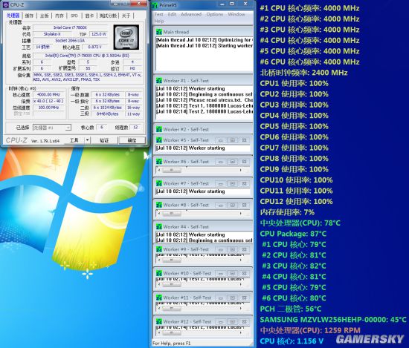Click the Prime95 title bar icon
This screenshot has width=409, height=348.
[x=155, y=5]
